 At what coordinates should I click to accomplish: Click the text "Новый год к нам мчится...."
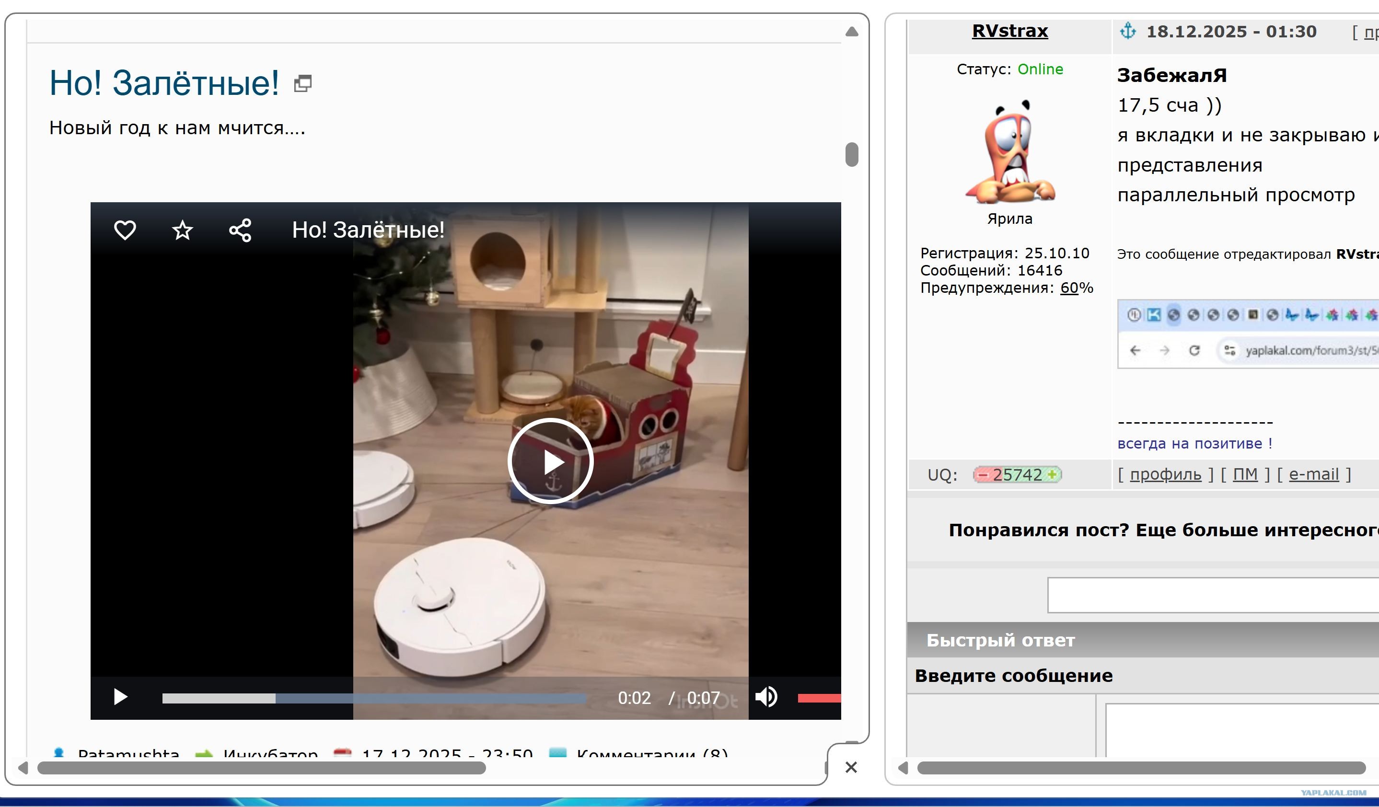tap(177, 127)
